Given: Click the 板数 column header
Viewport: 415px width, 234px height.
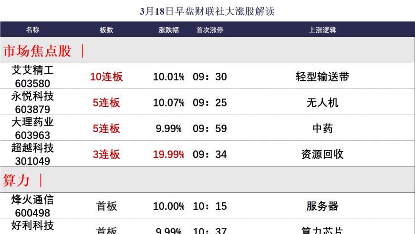Looking at the screenshot, I should (x=106, y=29).
